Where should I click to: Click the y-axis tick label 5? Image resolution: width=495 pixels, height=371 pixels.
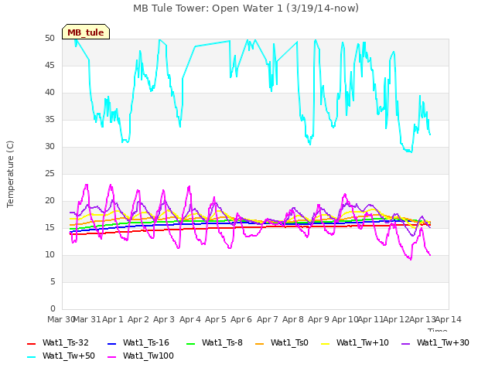[53, 281]
